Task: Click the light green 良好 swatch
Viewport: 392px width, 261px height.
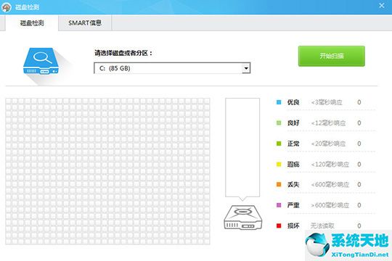Action: (279, 123)
